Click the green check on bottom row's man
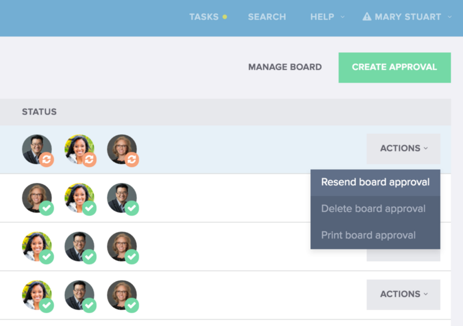463x326 pixels. point(89,305)
